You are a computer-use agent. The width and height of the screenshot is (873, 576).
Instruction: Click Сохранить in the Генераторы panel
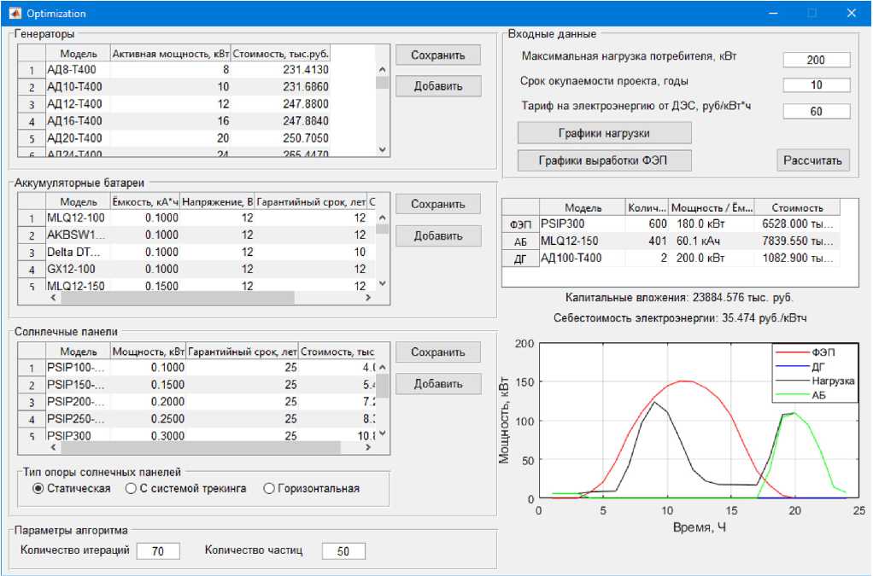pyautogui.click(x=437, y=55)
